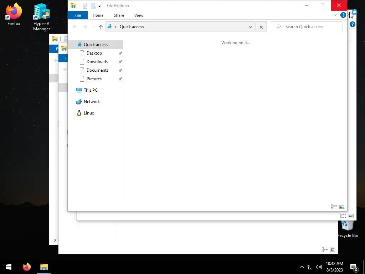
Task: Open the Windows Start menu
Action: [x=9, y=267]
